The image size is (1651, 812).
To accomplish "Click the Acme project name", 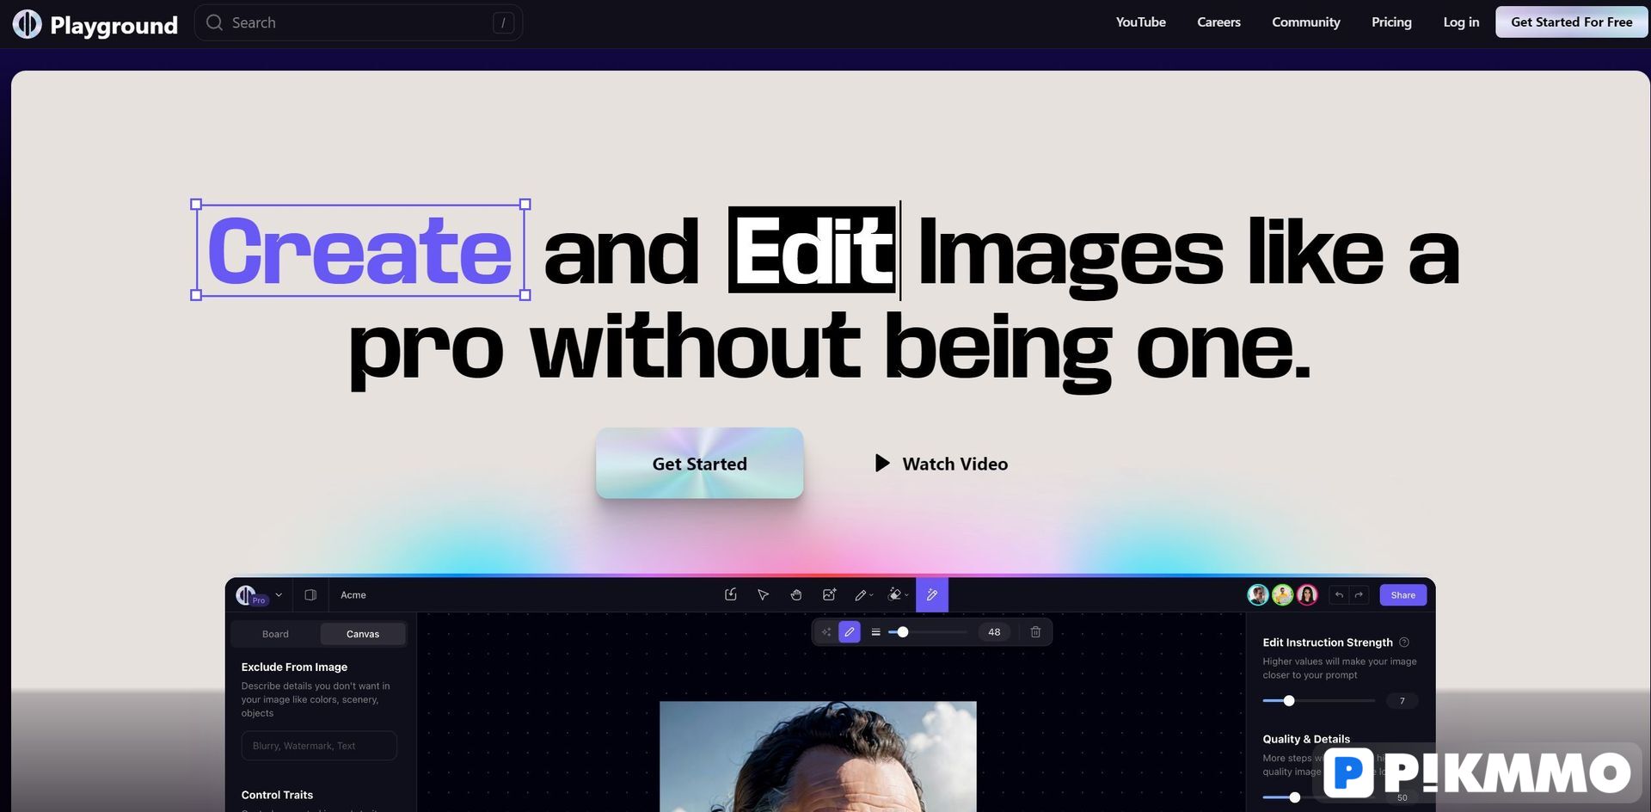I will click(x=353, y=594).
